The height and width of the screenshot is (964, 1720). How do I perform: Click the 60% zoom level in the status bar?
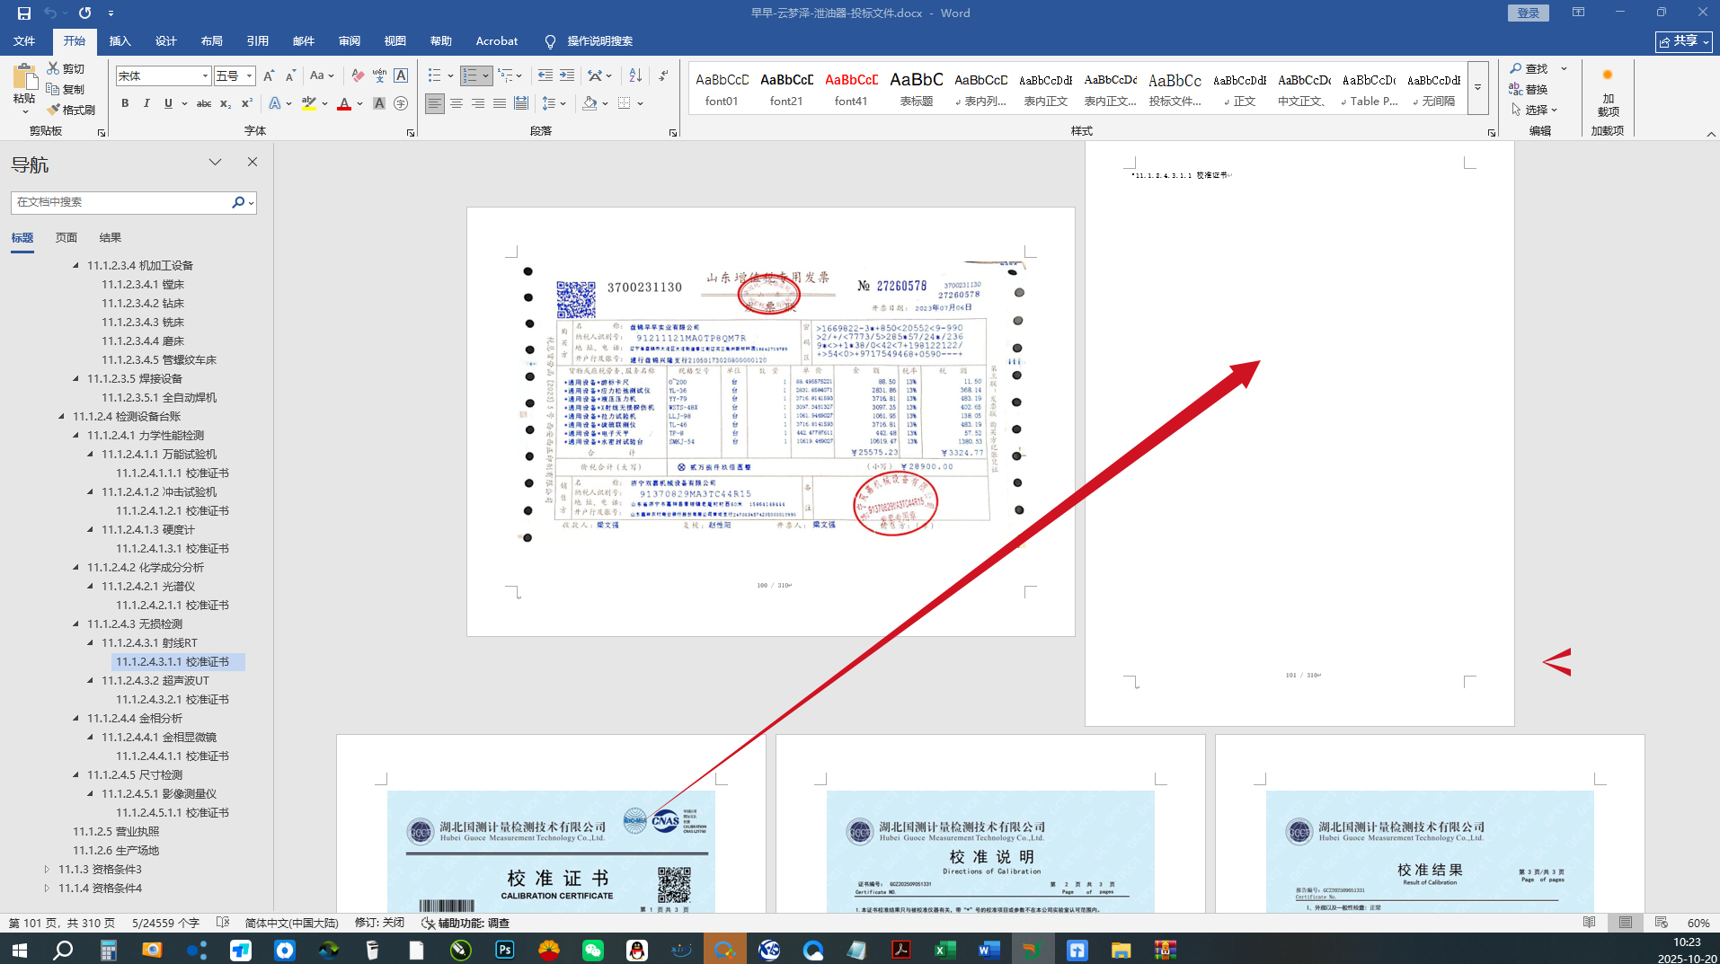click(1698, 923)
